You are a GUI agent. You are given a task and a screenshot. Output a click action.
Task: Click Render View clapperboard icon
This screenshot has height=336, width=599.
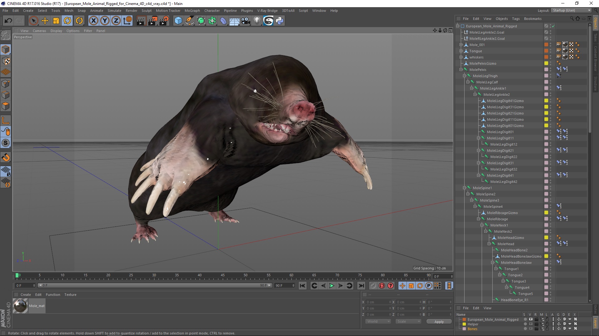(x=141, y=21)
